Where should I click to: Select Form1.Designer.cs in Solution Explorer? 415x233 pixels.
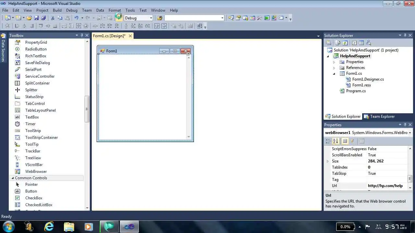point(368,79)
